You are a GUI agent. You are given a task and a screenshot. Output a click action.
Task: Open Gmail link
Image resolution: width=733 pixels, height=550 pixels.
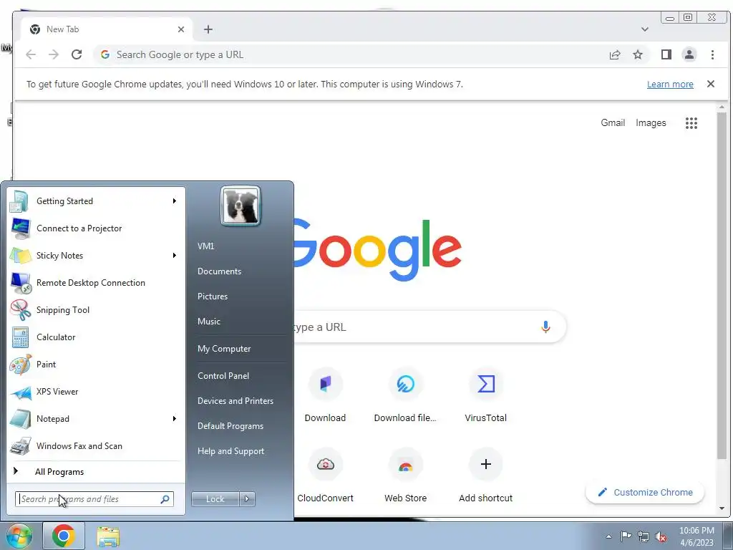coord(613,122)
